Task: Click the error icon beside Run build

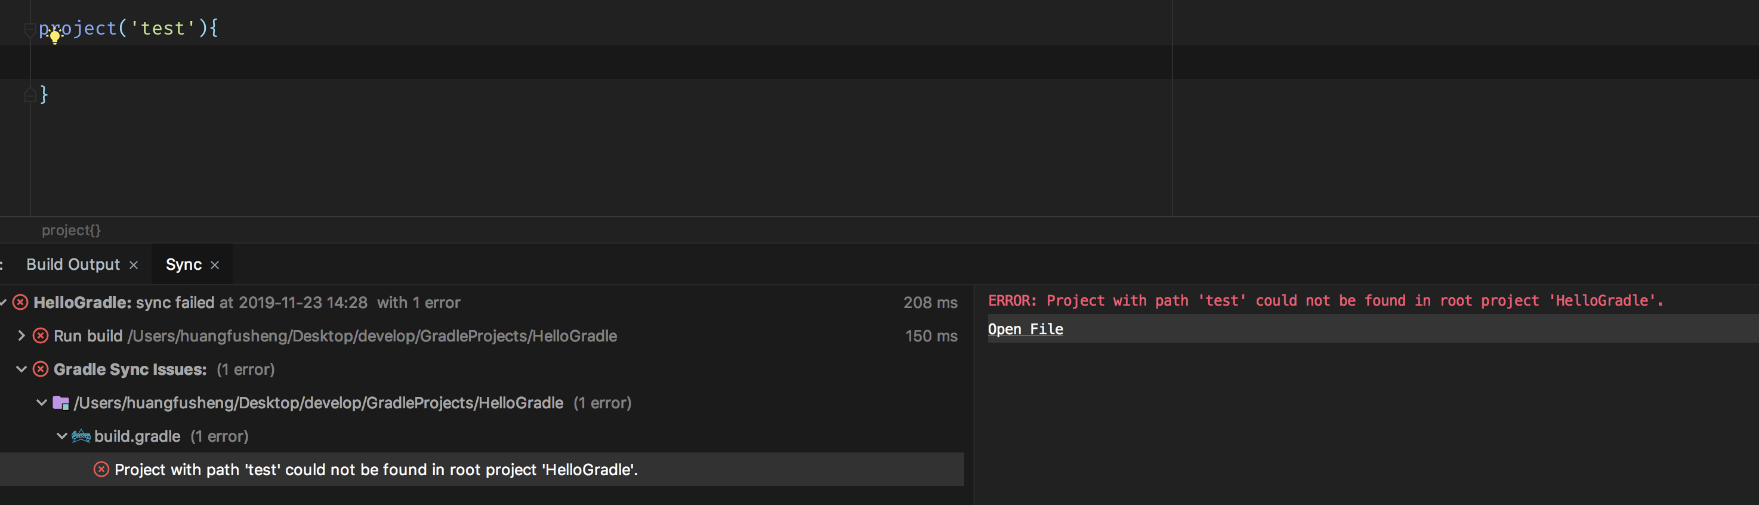Action: pos(41,335)
